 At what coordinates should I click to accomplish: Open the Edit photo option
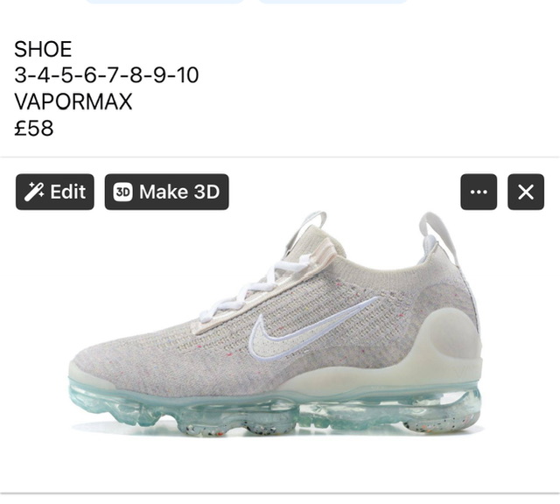coord(54,192)
